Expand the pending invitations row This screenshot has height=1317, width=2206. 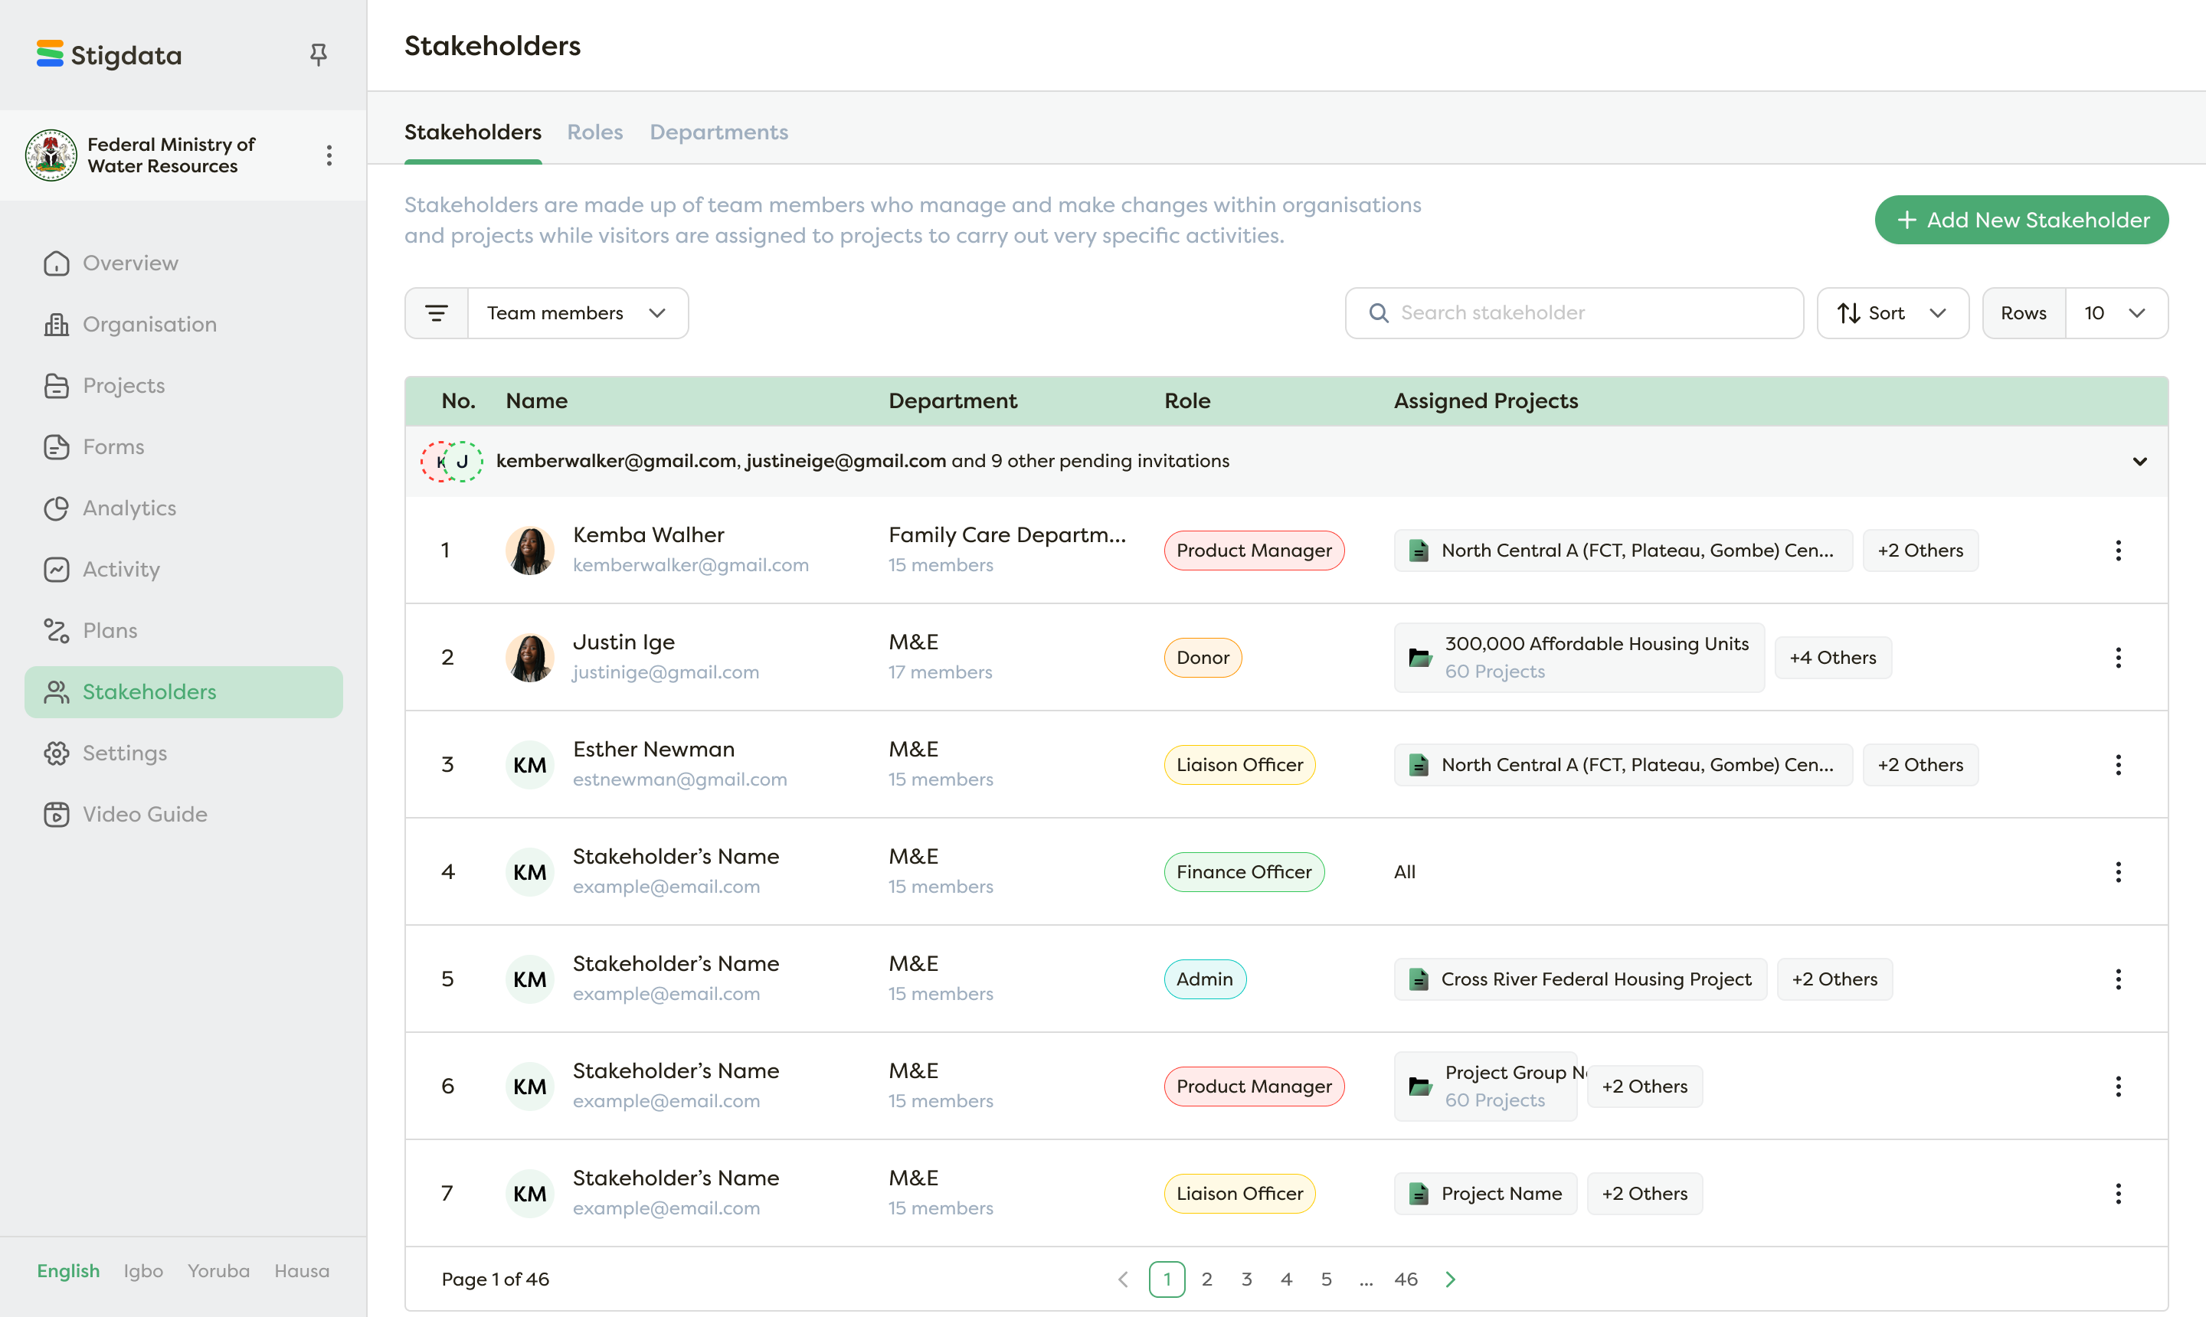[2139, 462]
